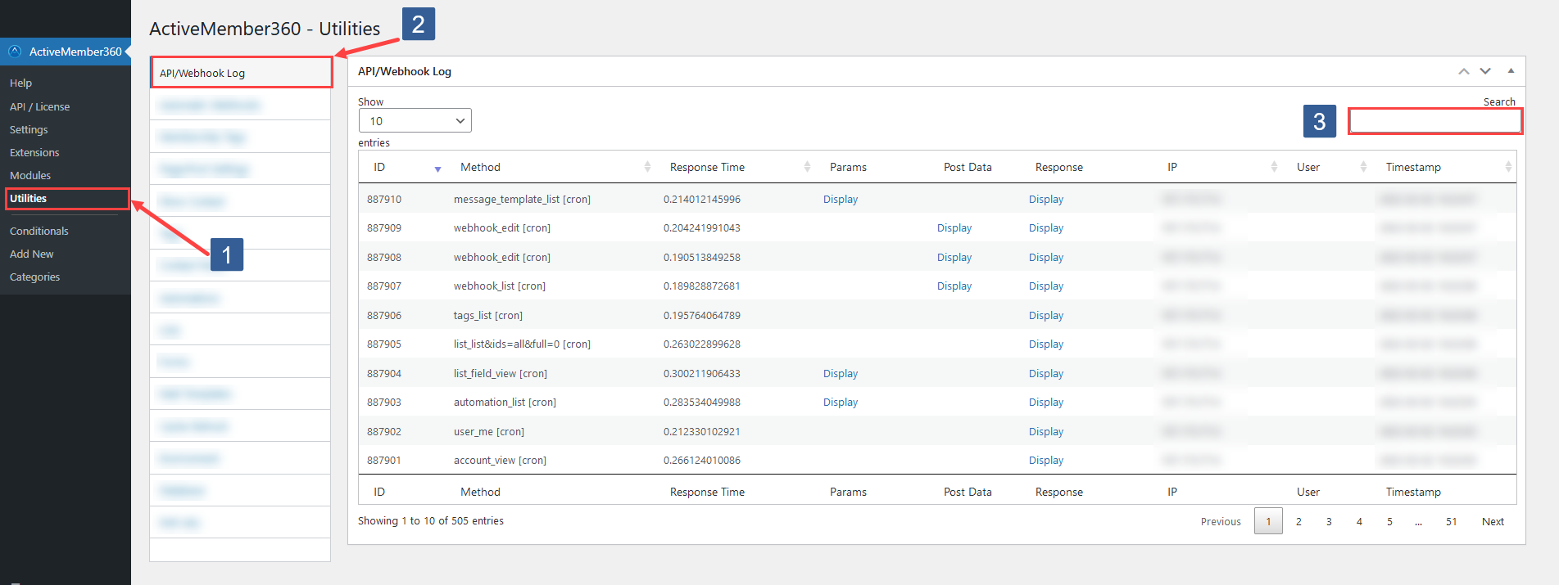Image resolution: width=1559 pixels, height=585 pixels.
Task: Display Params for message_template_list row
Action: point(841,200)
